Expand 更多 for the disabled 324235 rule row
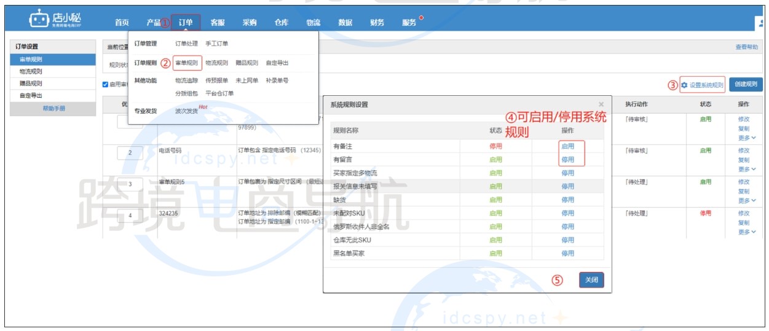 coord(747,232)
